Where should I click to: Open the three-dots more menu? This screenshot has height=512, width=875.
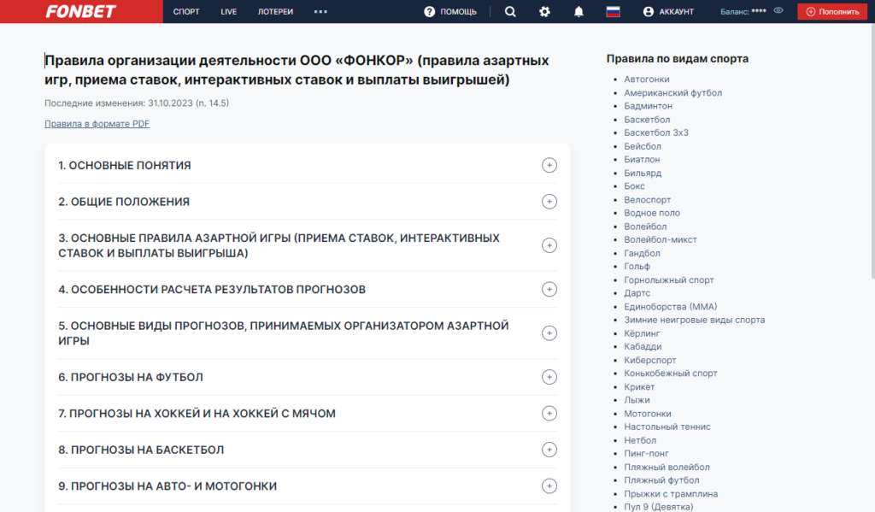320,12
